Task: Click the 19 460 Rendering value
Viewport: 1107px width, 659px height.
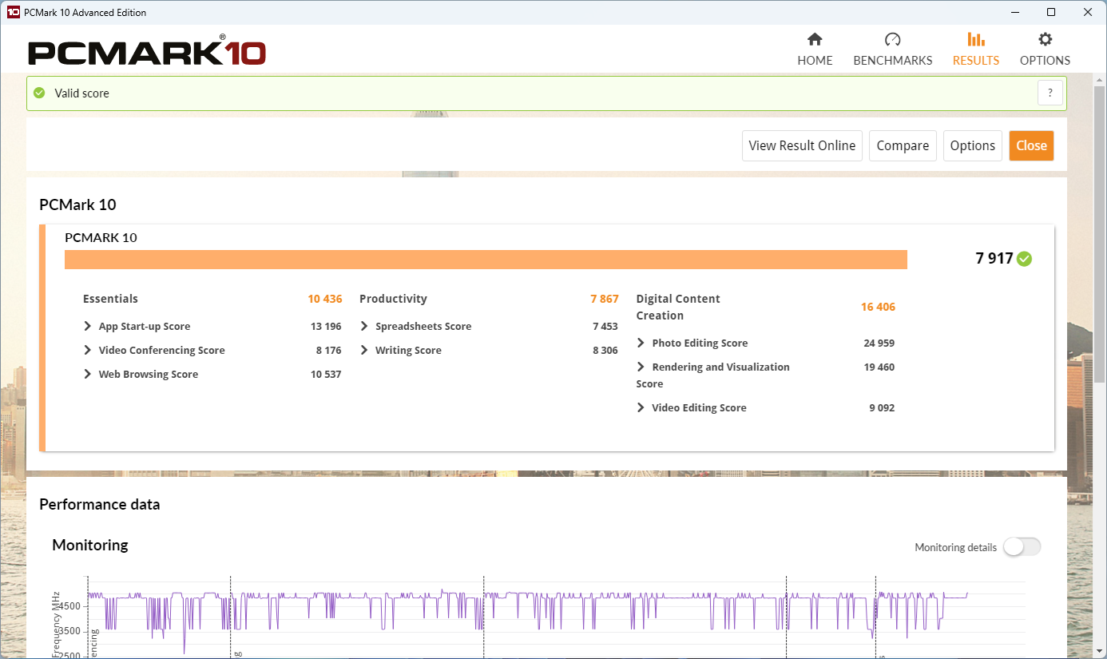Action: 879,367
